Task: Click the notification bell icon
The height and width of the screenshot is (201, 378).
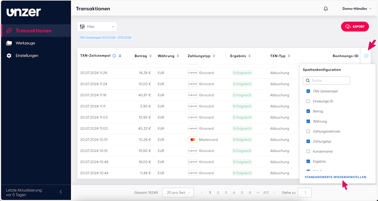Action: pyautogui.click(x=326, y=9)
